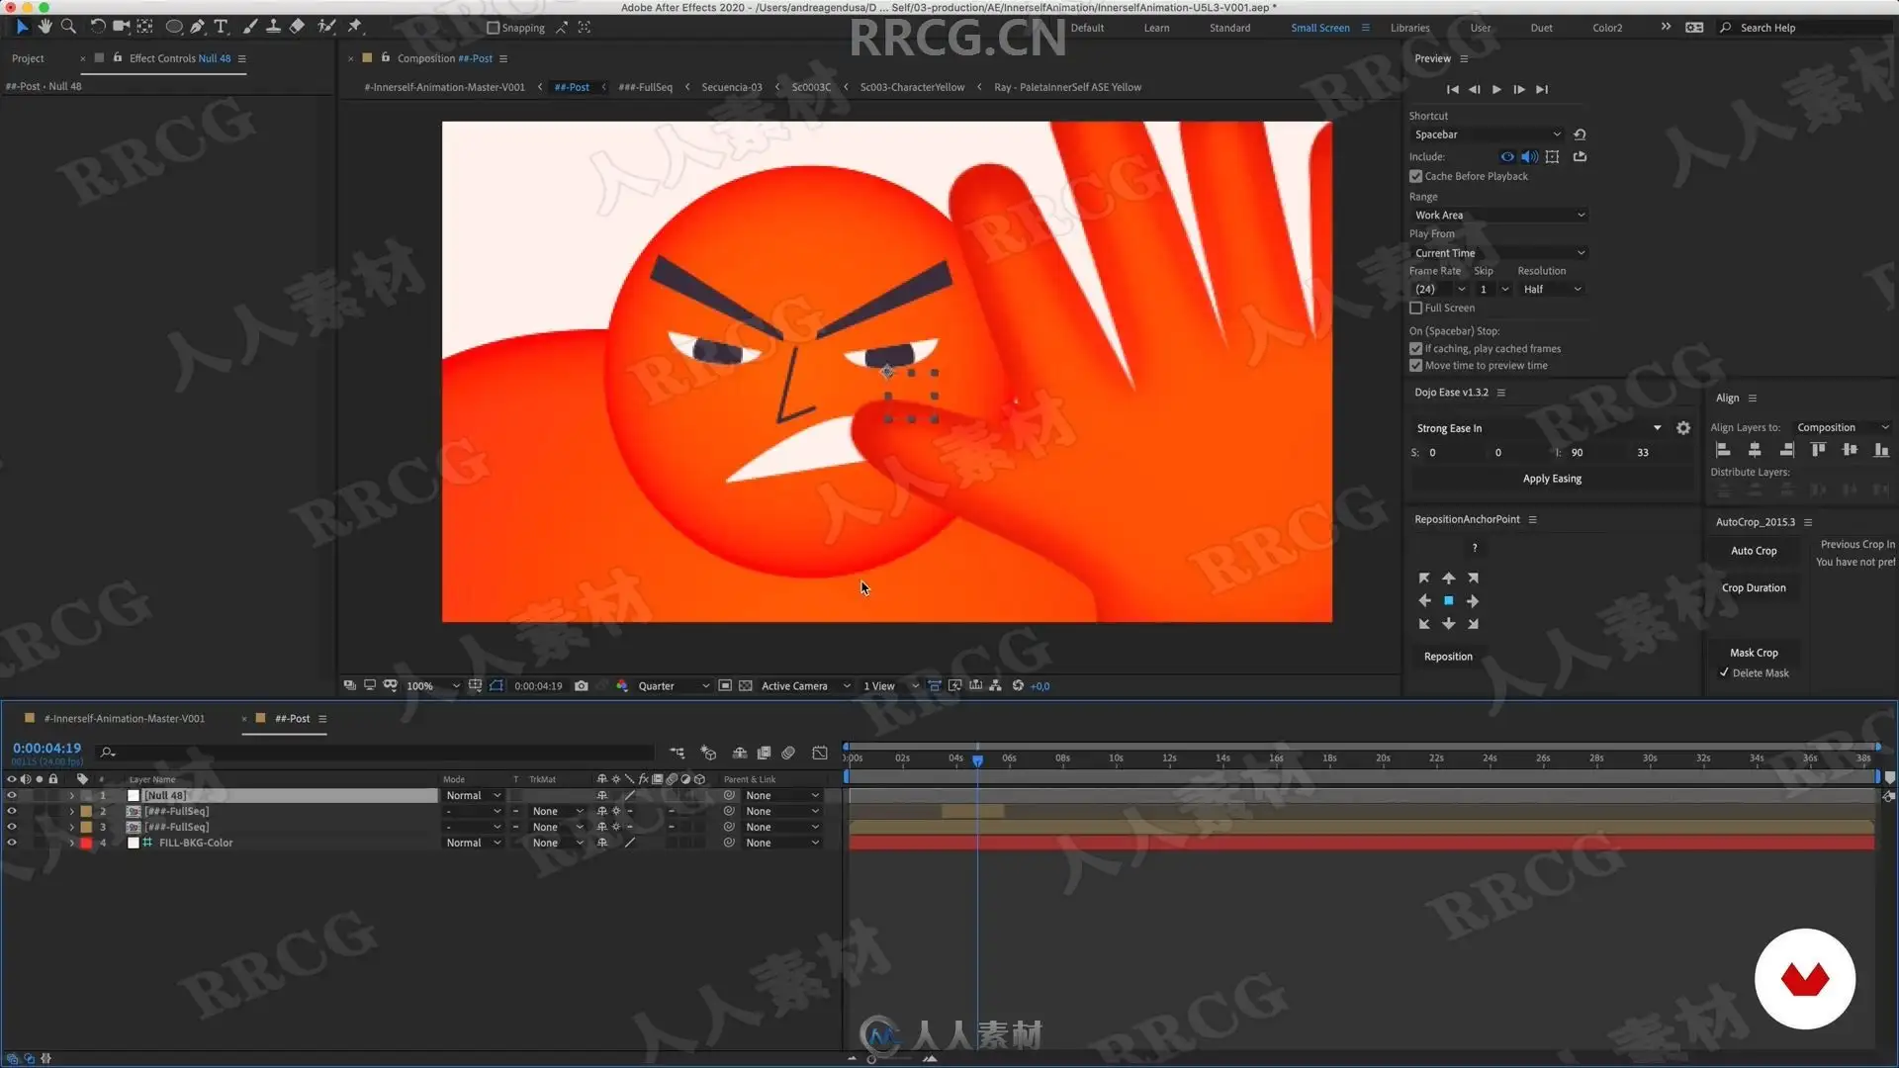The image size is (1899, 1068).
Task: Open the Work Area range dropdown
Action: click(x=1498, y=215)
